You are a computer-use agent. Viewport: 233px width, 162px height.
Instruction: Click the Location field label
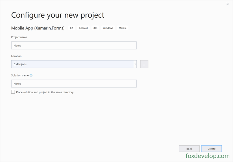click(16, 56)
